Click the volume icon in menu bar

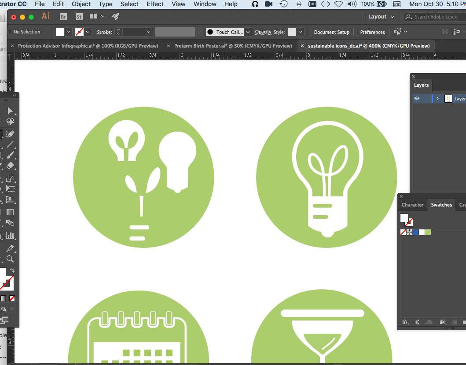[352, 4]
